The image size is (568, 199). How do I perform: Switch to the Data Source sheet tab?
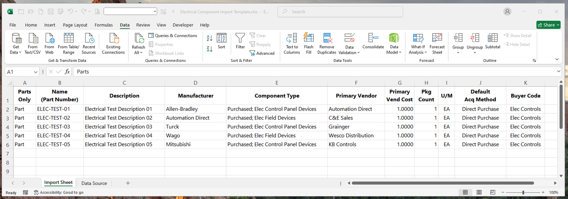pos(94,183)
